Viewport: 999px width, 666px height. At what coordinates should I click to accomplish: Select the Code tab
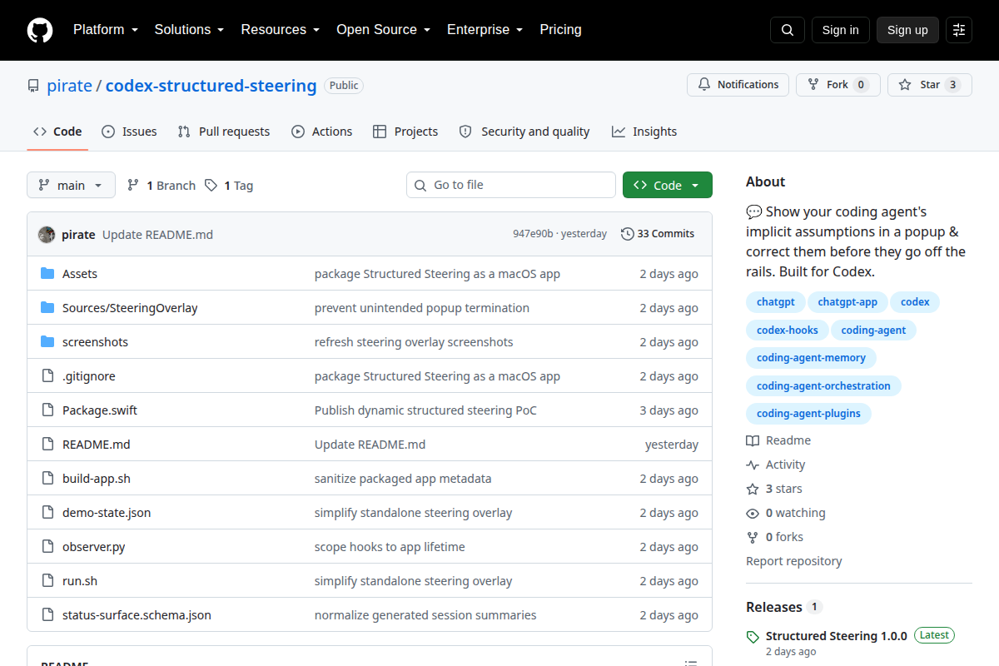click(57, 132)
